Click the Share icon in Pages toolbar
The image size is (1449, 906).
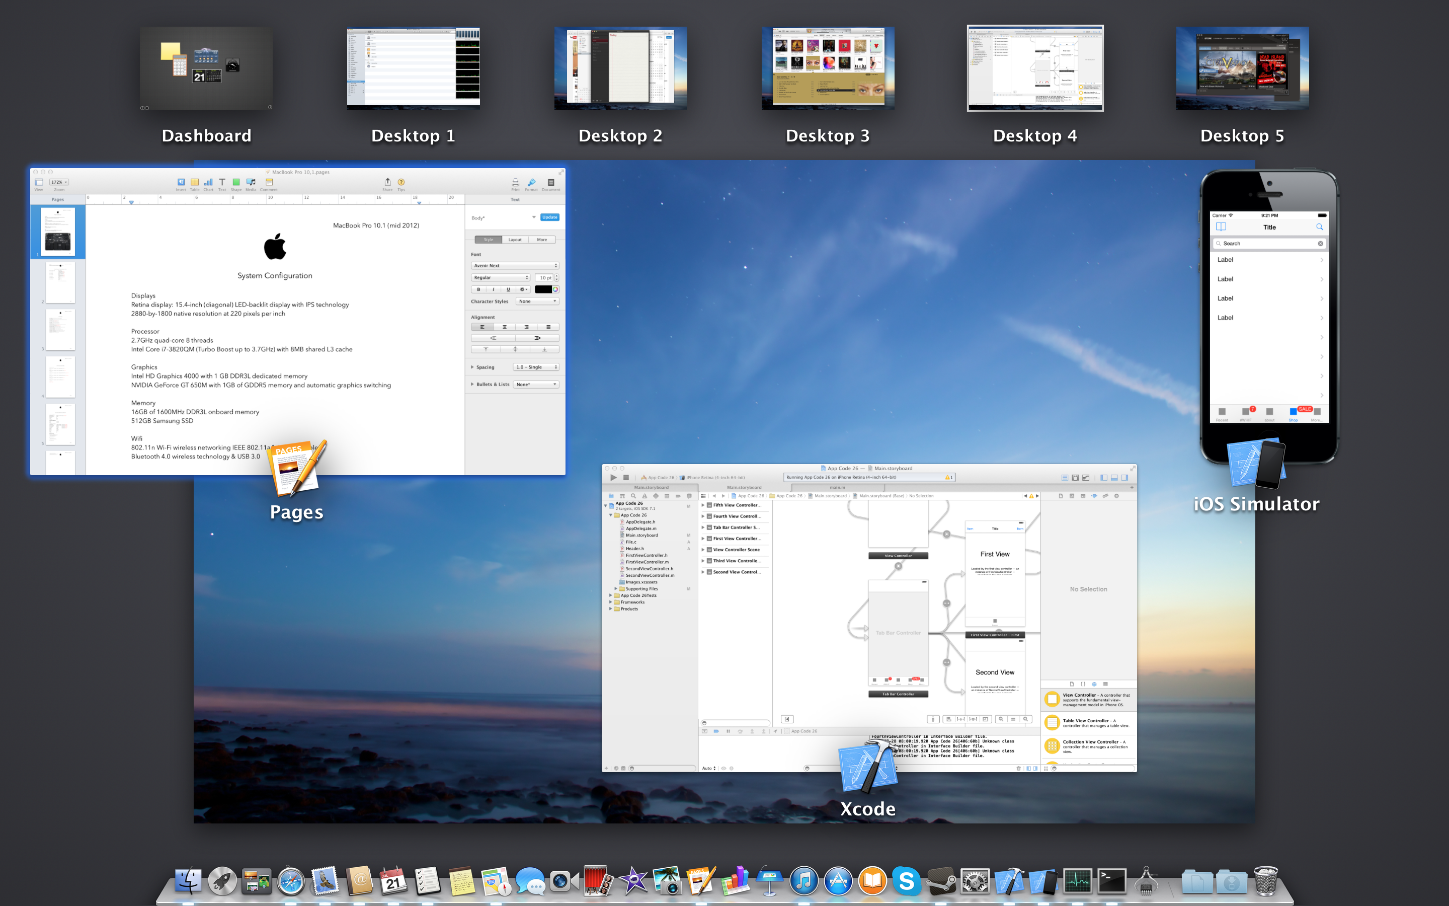[x=387, y=182]
